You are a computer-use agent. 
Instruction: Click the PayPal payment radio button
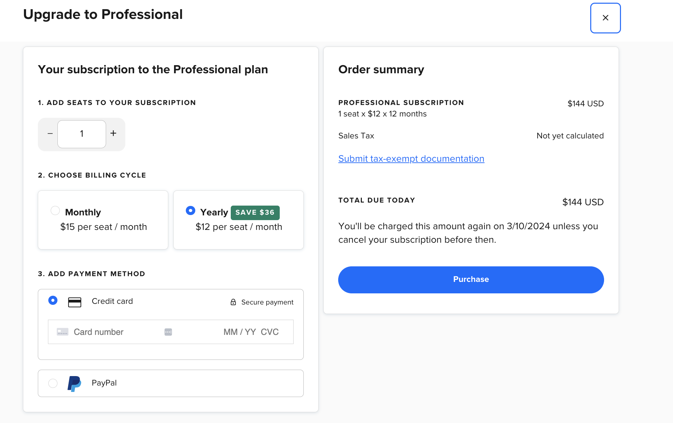click(53, 382)
